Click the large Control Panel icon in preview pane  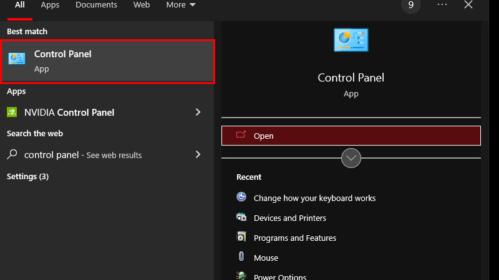coord(351,40)
